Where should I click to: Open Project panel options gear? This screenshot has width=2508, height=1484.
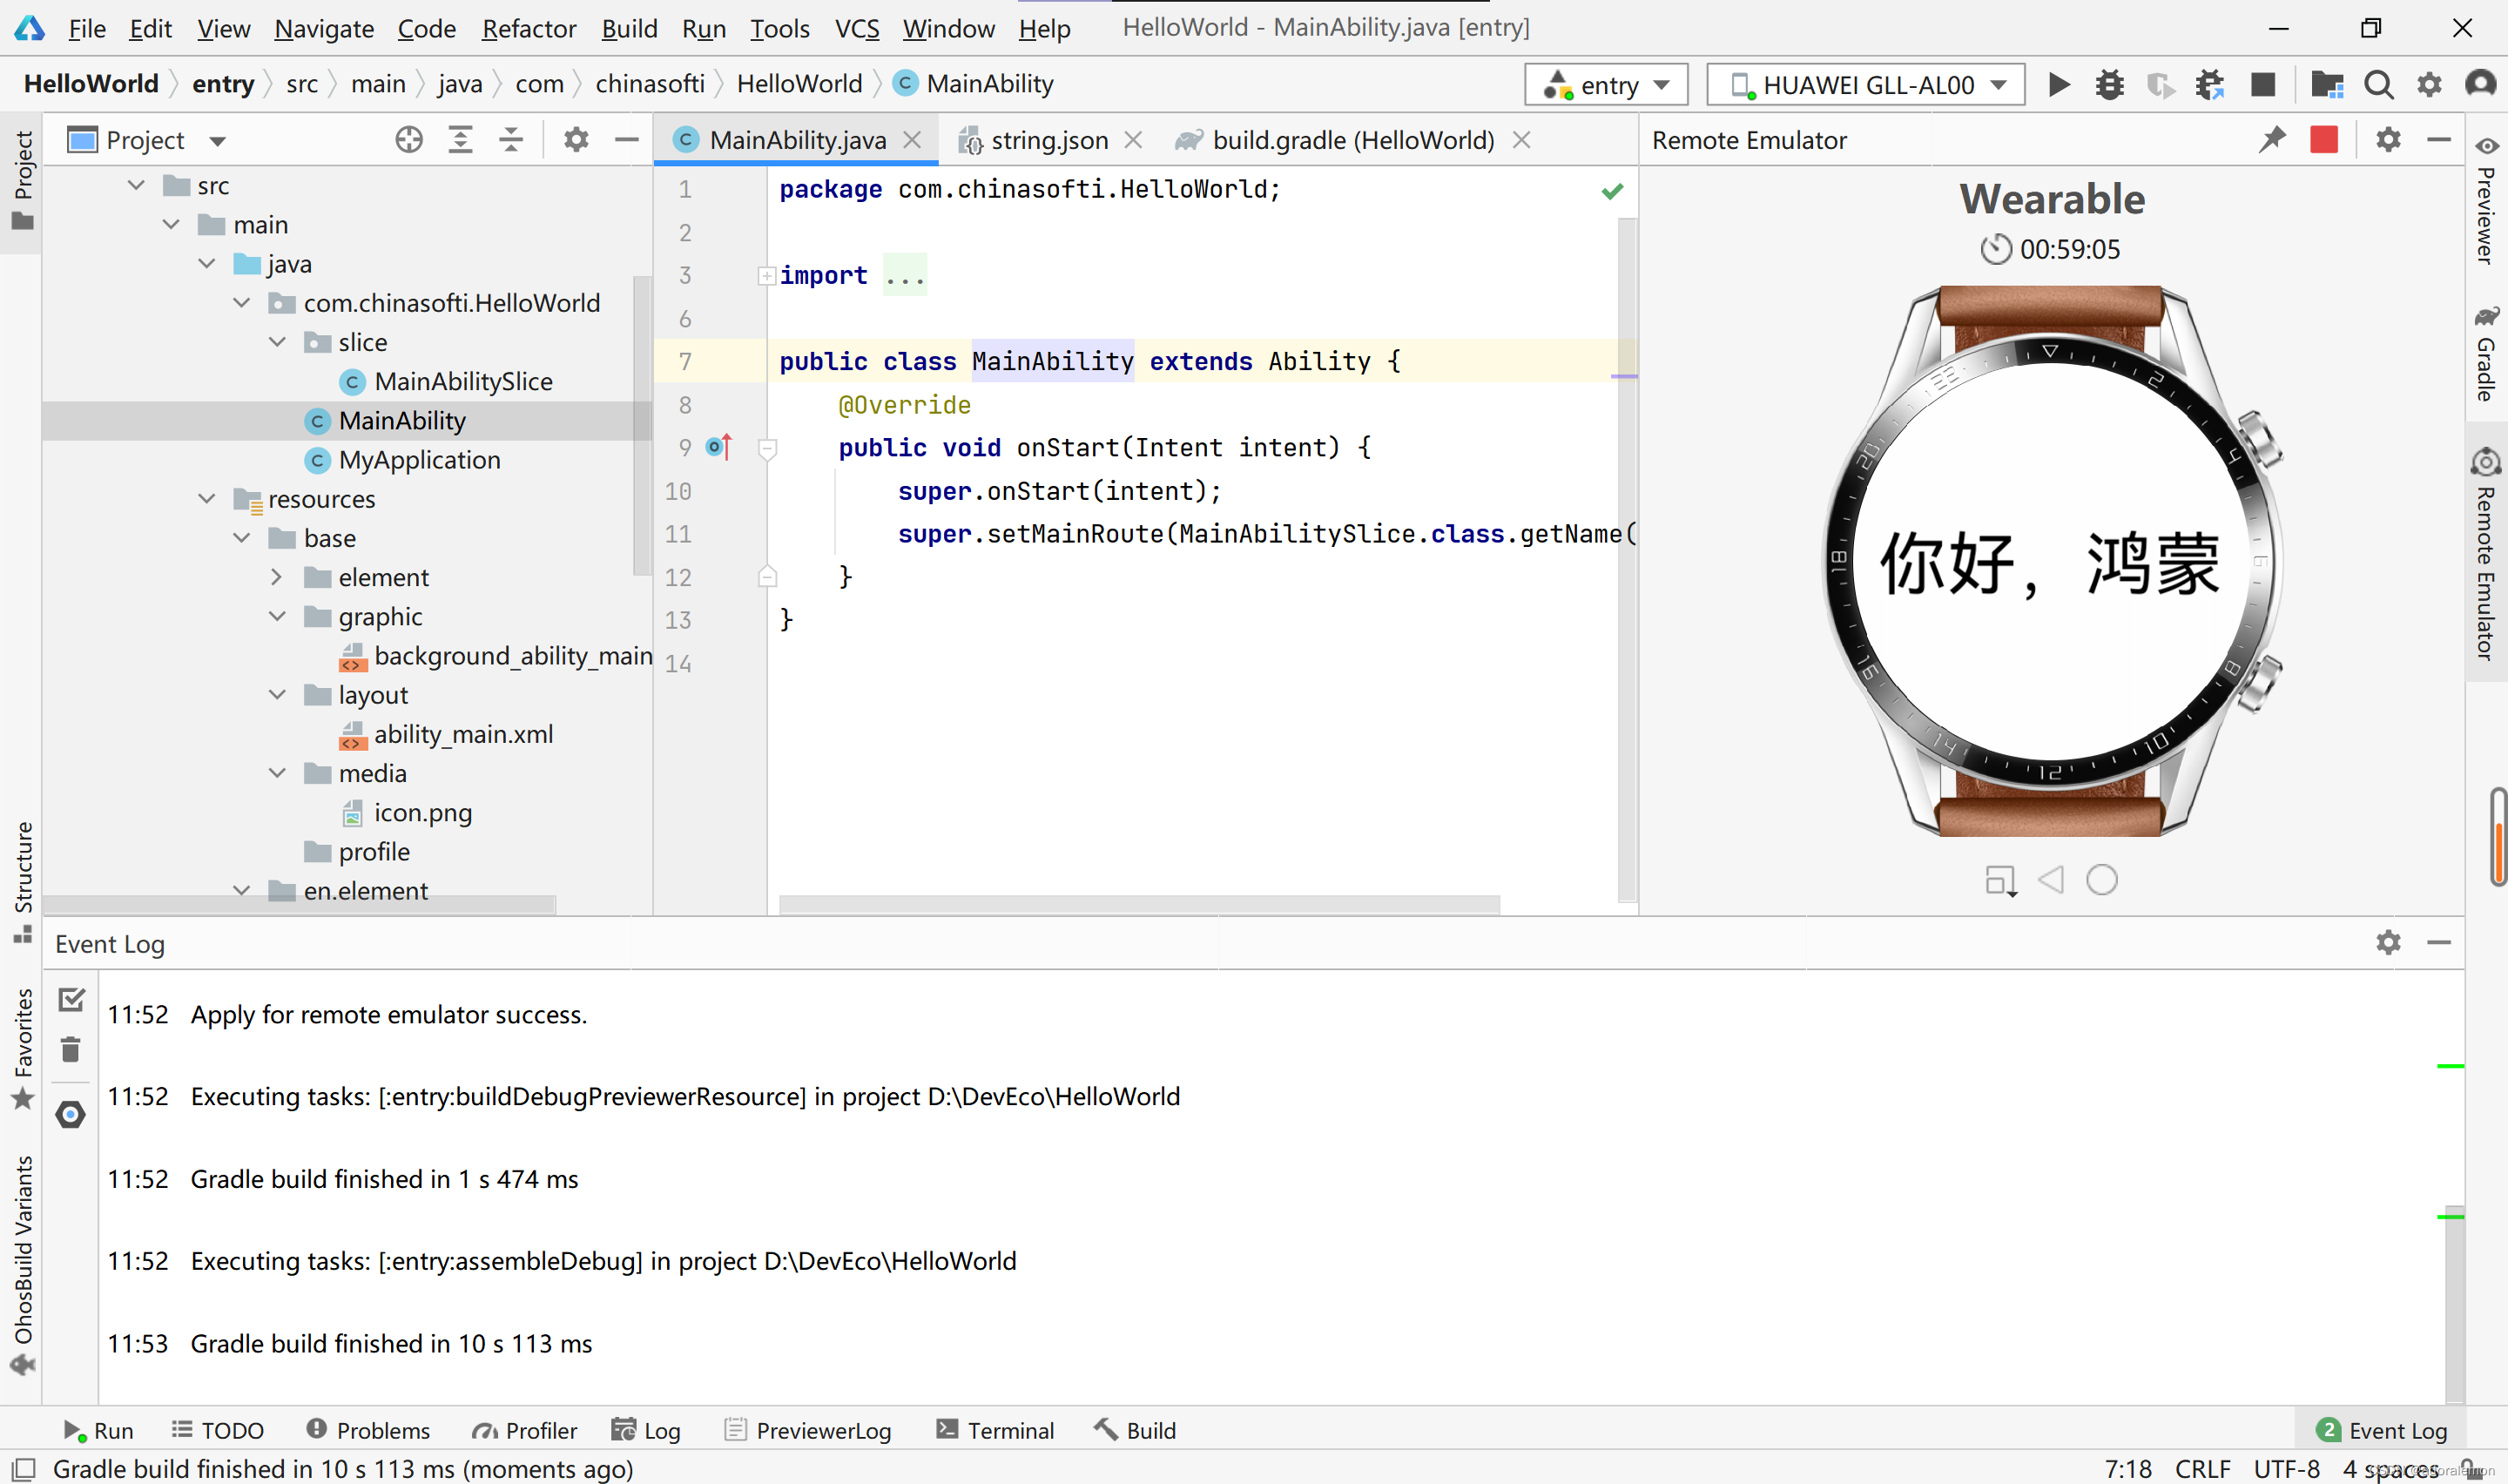[576, 140]
